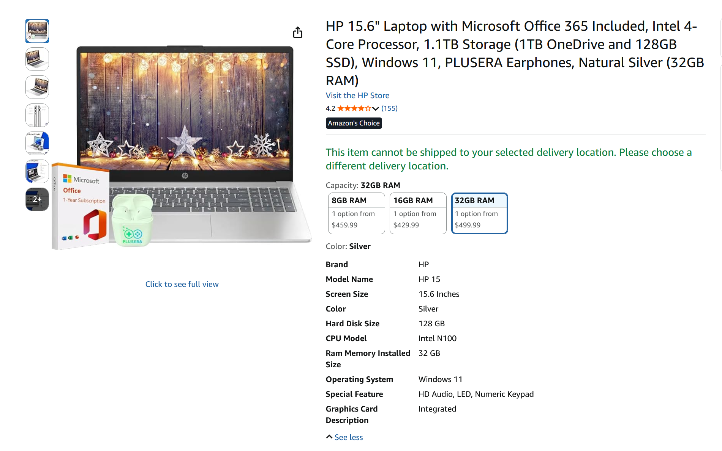View the Windows 11 OneDrive thumbnail

click(37, 143)
